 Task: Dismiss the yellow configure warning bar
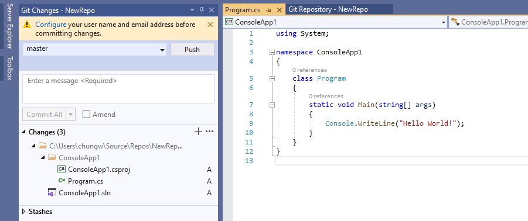pyautogui.click(x=210, y=25)
